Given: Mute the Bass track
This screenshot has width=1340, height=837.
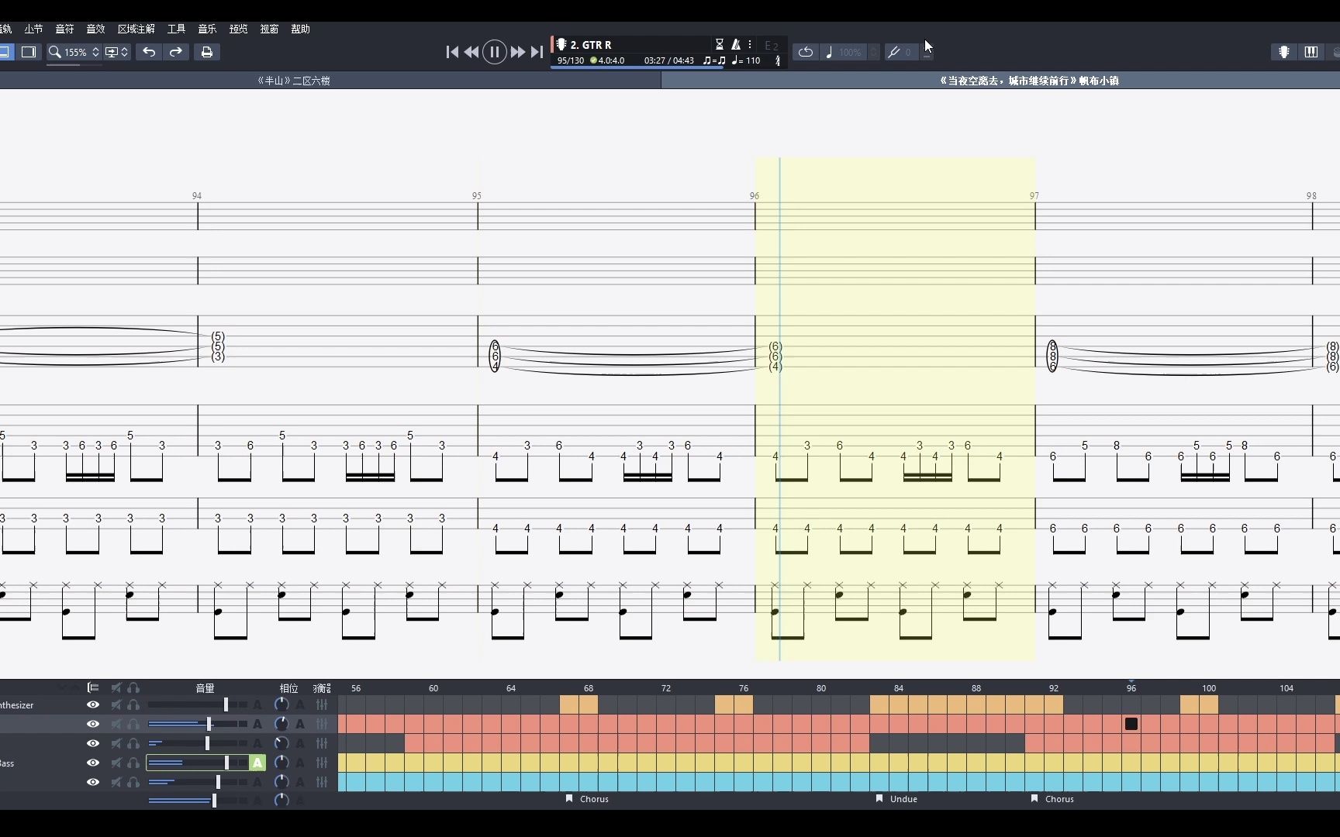Looking at the screenshot, I should (x=116, y=763).
